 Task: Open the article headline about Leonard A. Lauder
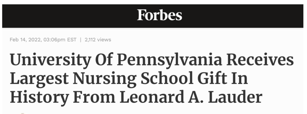(x=152, y=78)
